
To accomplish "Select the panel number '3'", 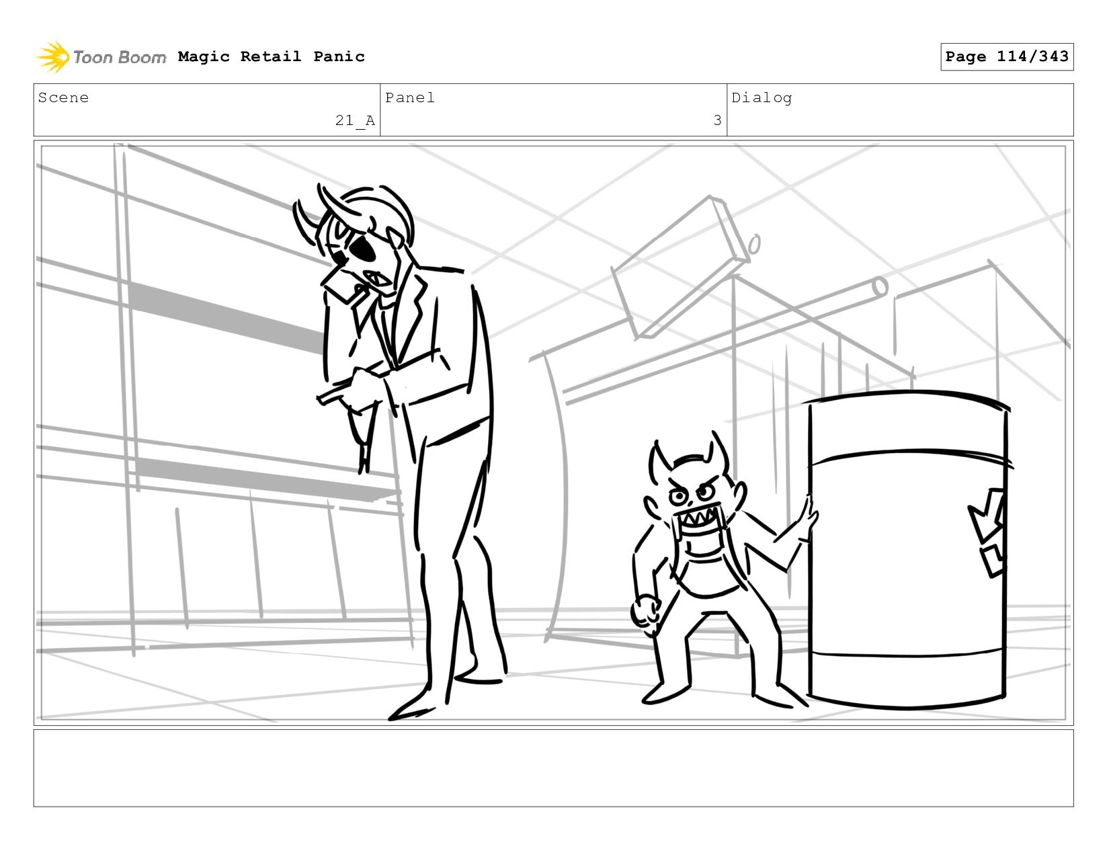I will coord(717,120).
